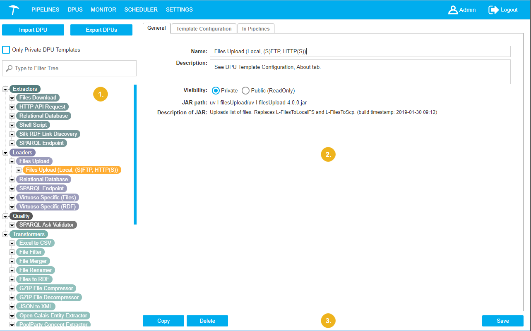
Task: Collapse the Extractors tree node arrow
Action: tap(6, 89)
